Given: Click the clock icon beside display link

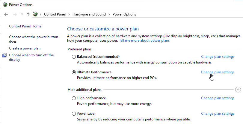Looking at the screenshot, I should [5, 55].
